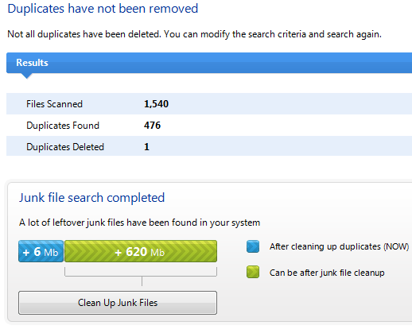Click the 476 duplicates found value
Viewport: 412px width, 333px height.
pyautogui.click(x=152, y=126)
